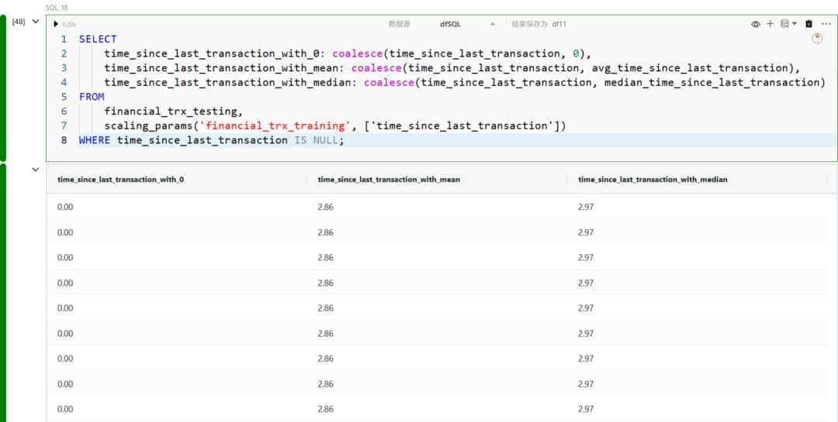This screenshot has height=422, width=838.
Task: Click the database cell-type icon
Action: point(784,24)
